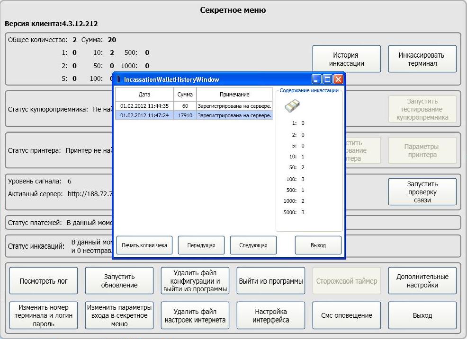The image size is (467, 339).
Task: Click the 'Печать копии чека' button
Action: point(144,245)
